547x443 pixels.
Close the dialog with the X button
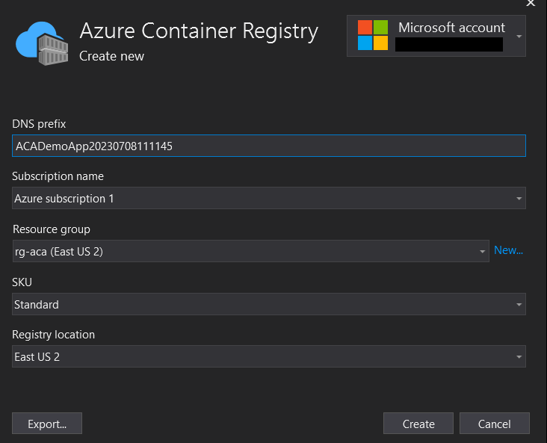click(531, 4)
